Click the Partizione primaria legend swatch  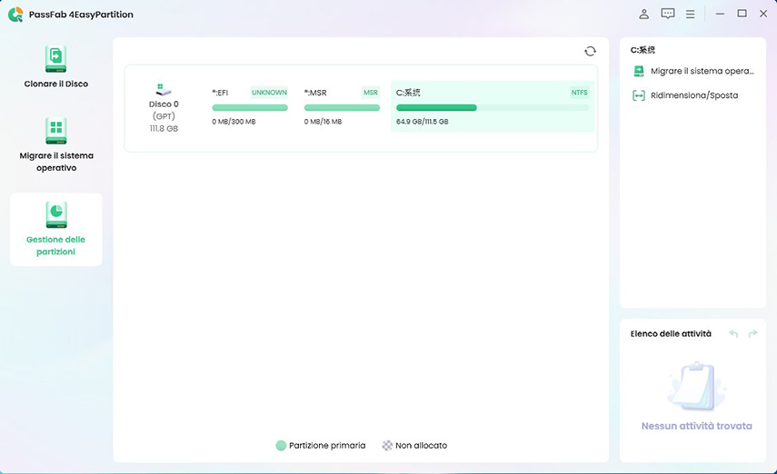coord(281,446)
